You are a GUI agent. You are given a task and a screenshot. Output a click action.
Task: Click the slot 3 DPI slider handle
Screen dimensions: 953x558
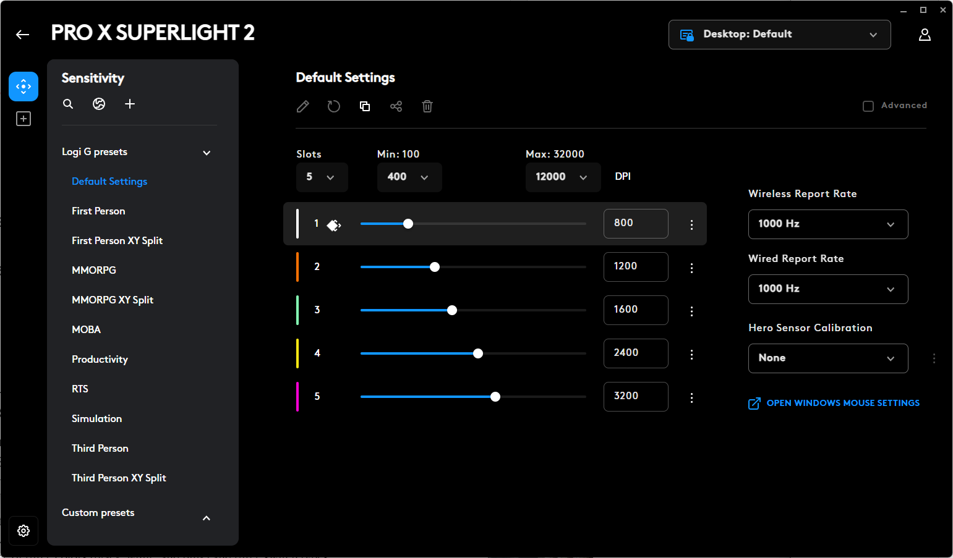point(452,310)
